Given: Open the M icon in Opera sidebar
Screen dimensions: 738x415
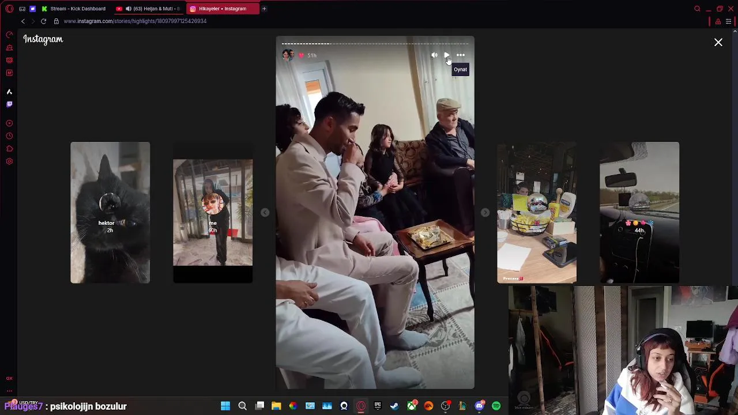Looking at the screenshot, I should click(9, 73).
